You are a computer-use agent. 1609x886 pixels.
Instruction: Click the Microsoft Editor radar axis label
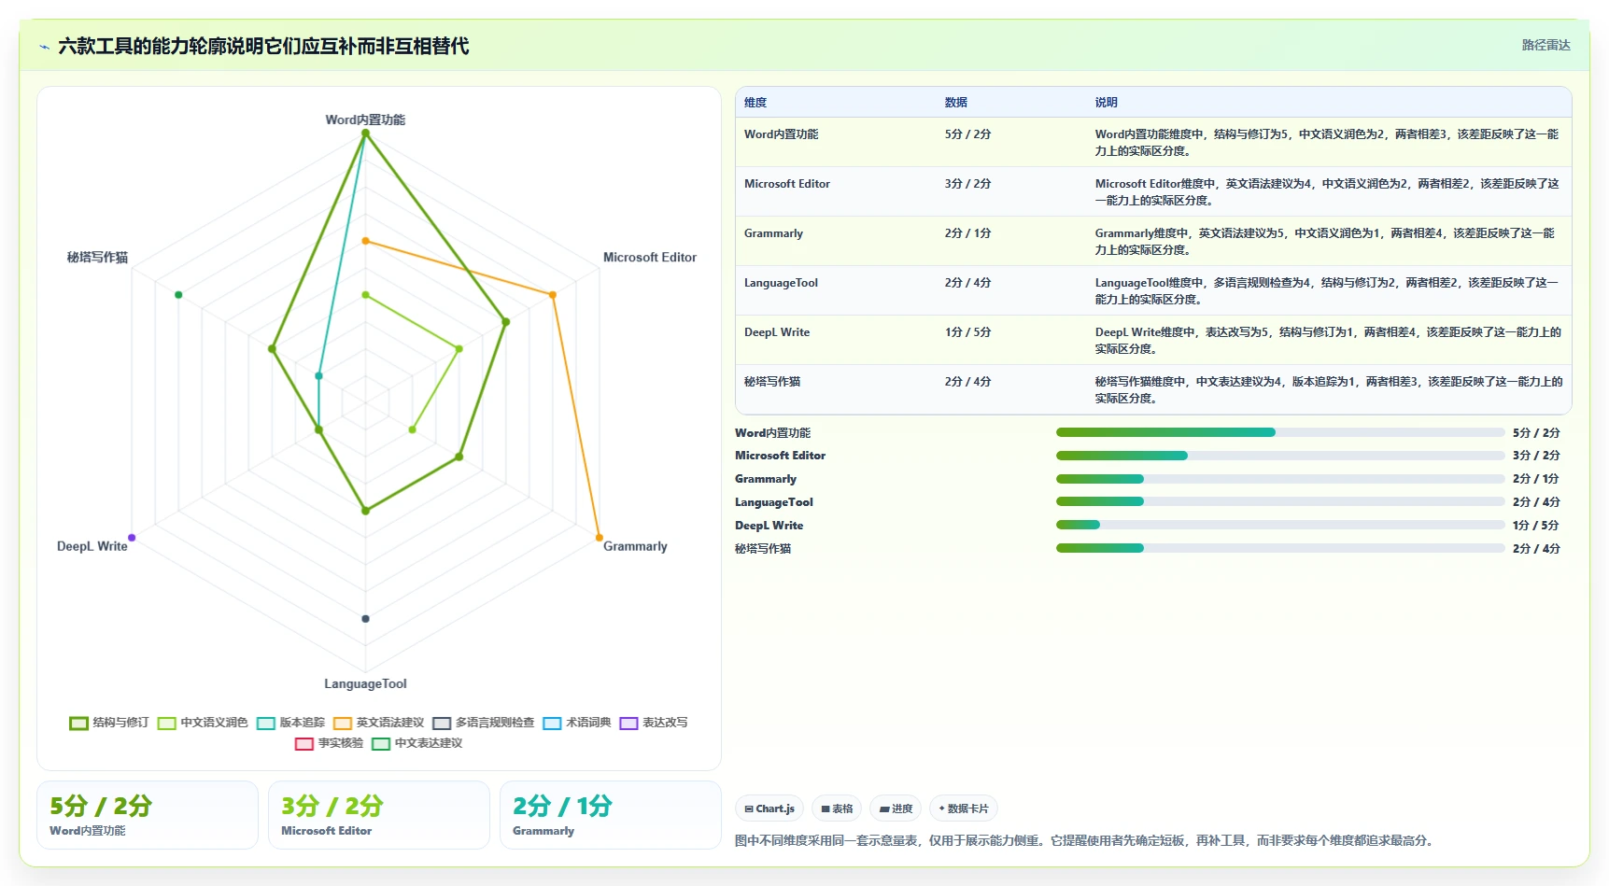[x=650, y=257]
